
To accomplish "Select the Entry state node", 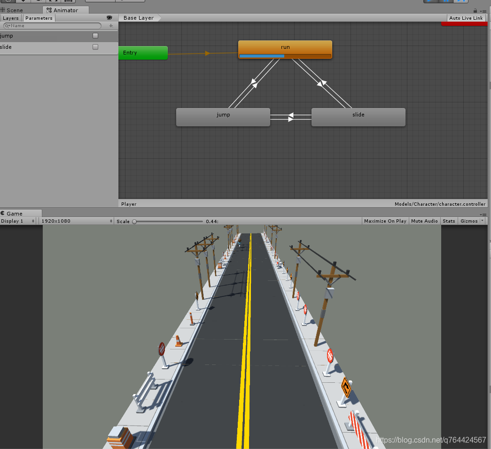I will tap(143, 53).
